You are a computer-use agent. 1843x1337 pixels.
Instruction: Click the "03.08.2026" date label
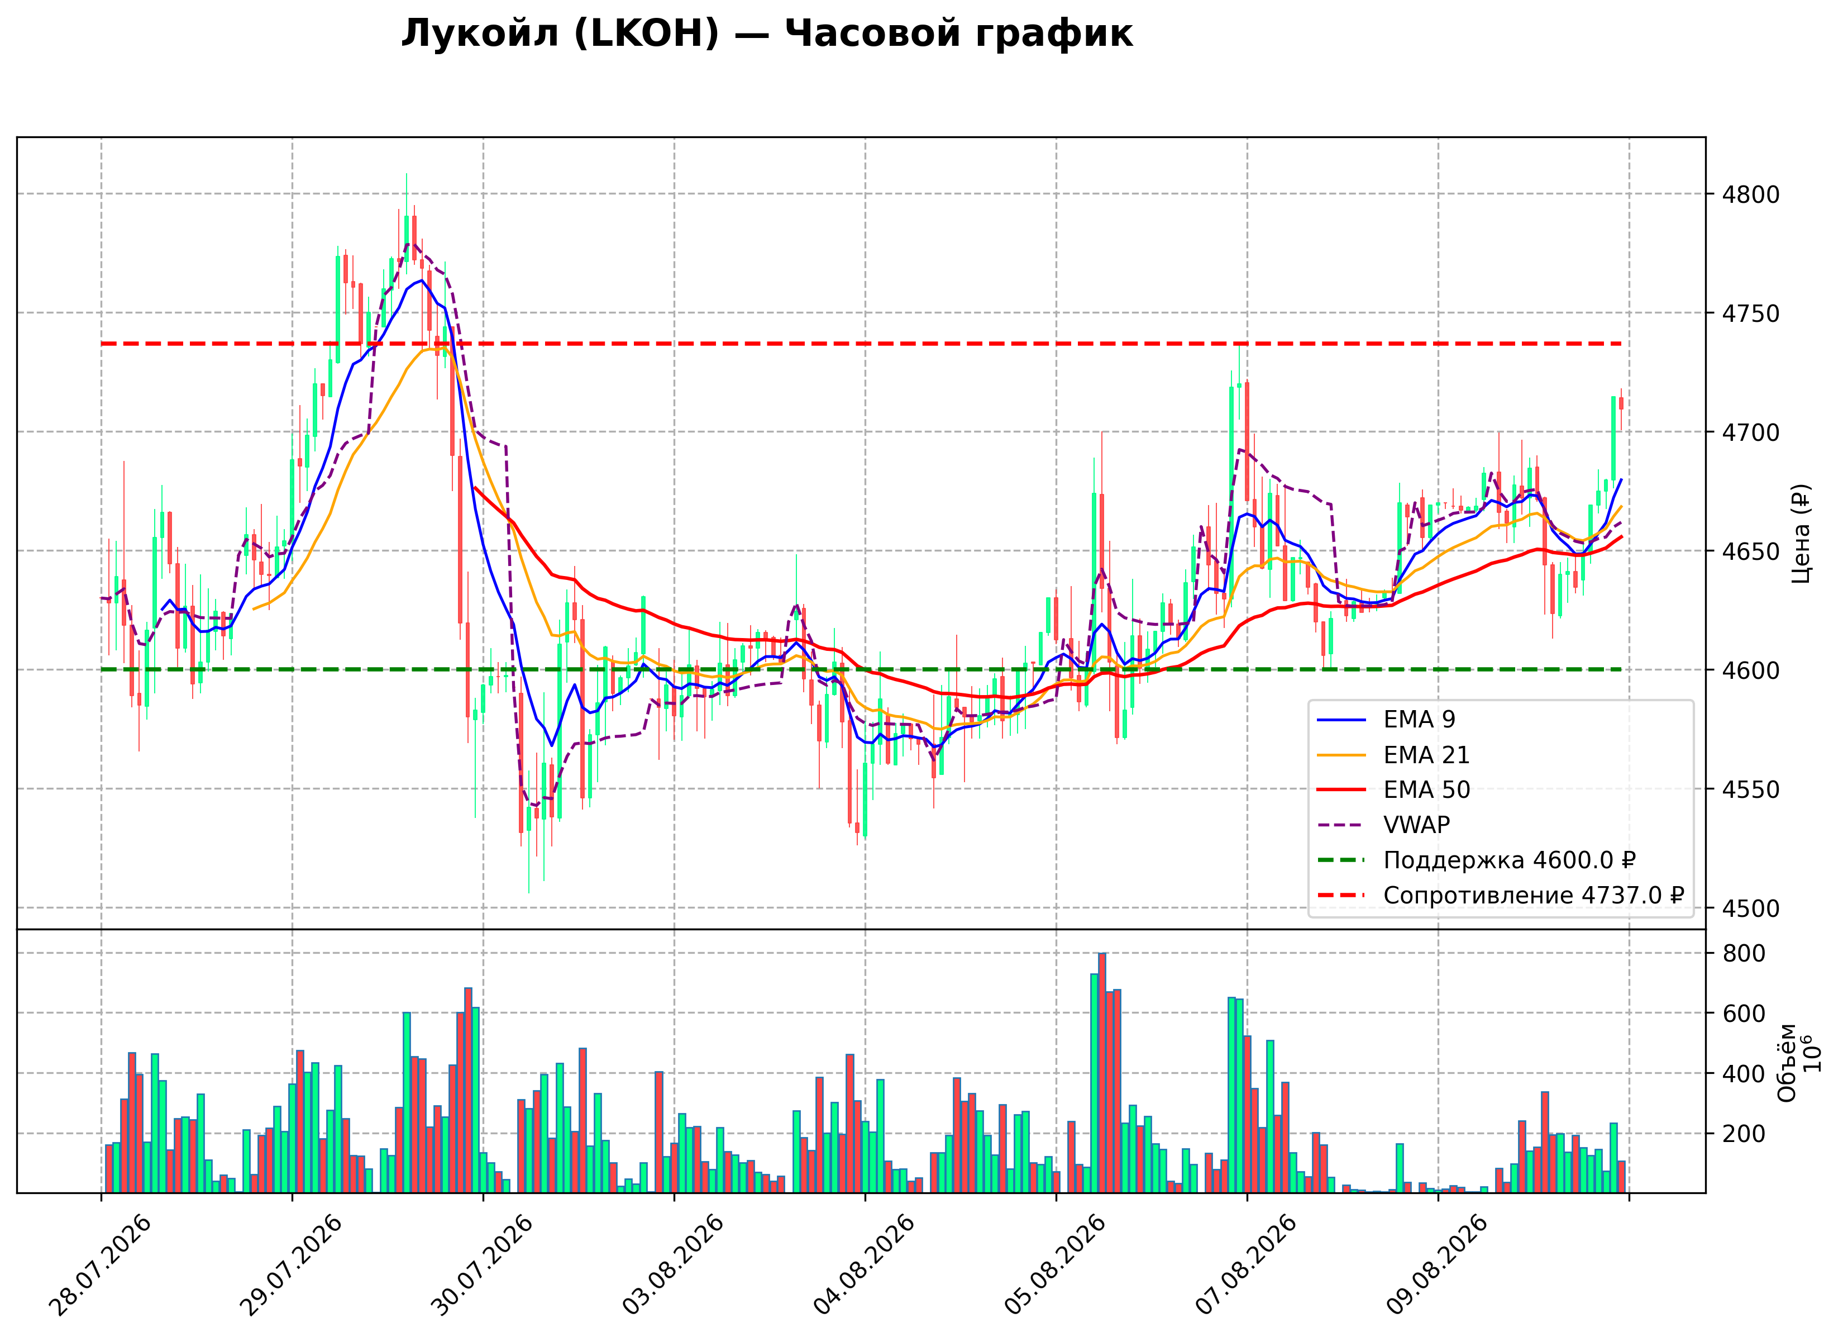point(674,1265)
